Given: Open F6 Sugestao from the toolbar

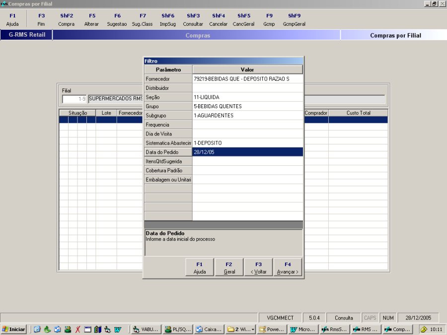Looking at the screenshot, I should tap(117, 20).
